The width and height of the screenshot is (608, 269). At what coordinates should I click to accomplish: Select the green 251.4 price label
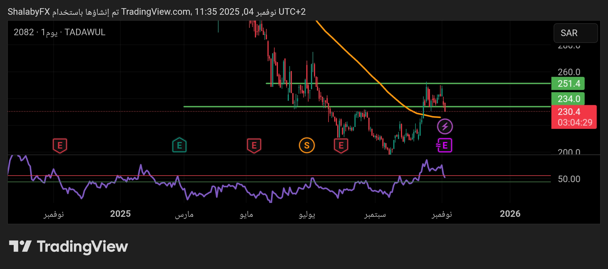point(568,84)
